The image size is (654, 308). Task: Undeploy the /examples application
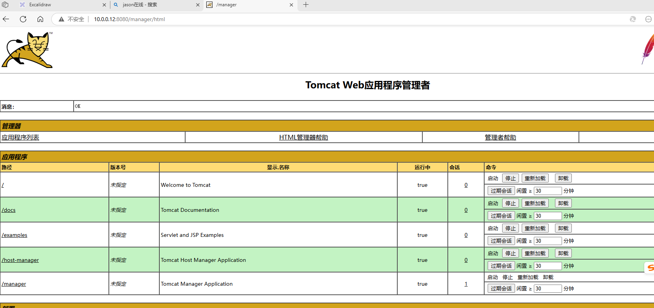(x=563, y=228)
